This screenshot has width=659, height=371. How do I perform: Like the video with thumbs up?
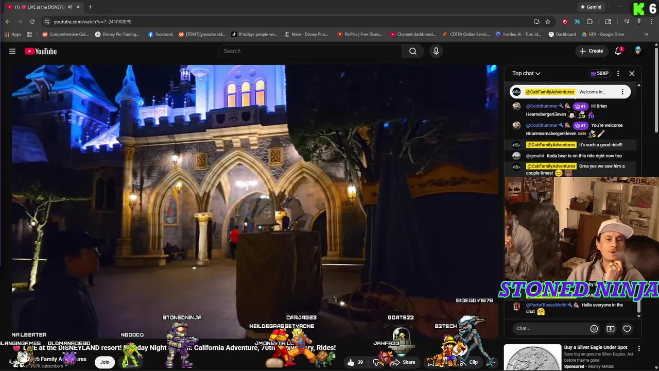(x=355, y=362)
